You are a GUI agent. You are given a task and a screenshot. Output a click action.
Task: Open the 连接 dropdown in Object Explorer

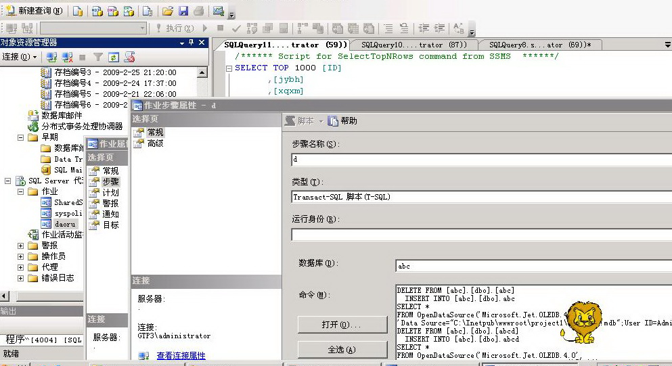pos(20,57)
